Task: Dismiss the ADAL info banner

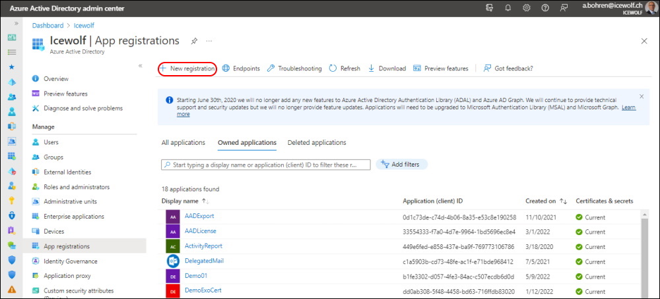Action: tap(642, 96)
